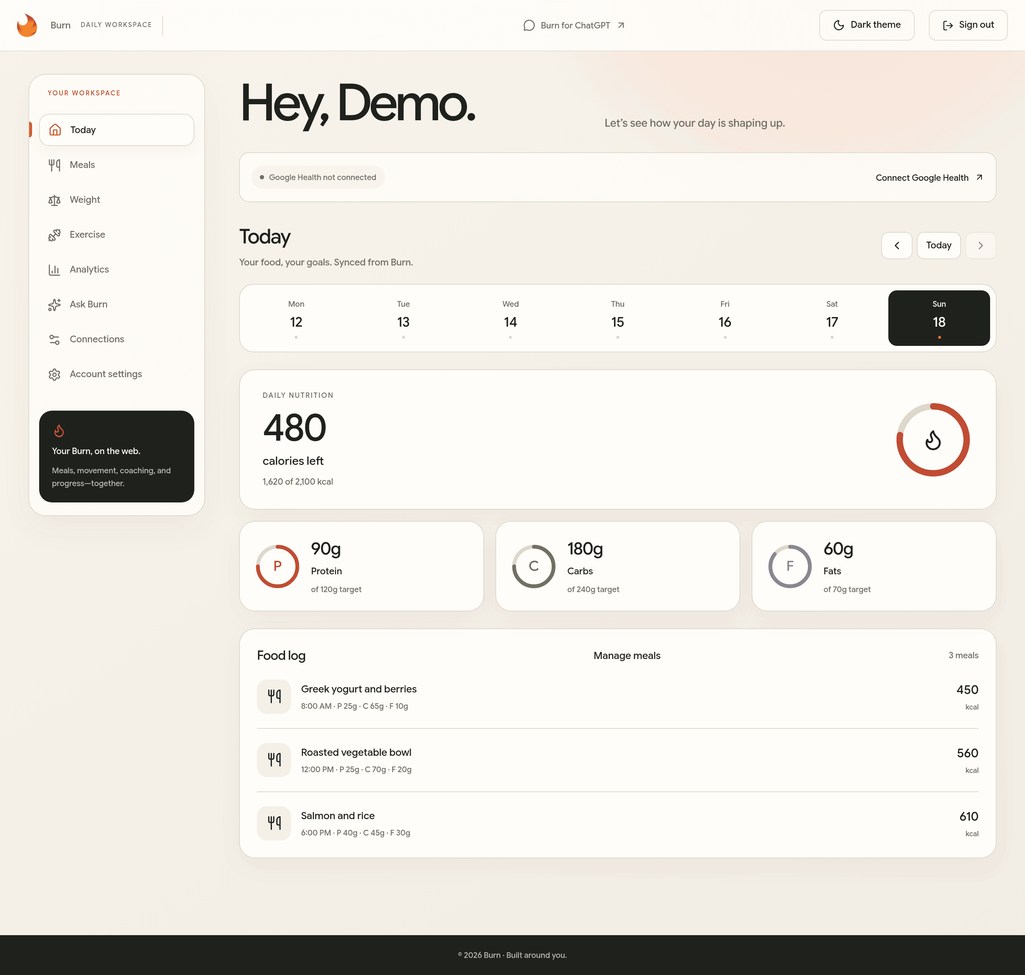The width and height of the screenshot is (1025, 975).
Task: Click the sparkle Ask Burn icon
Action: pyautogui.click(x=54, y=305)
